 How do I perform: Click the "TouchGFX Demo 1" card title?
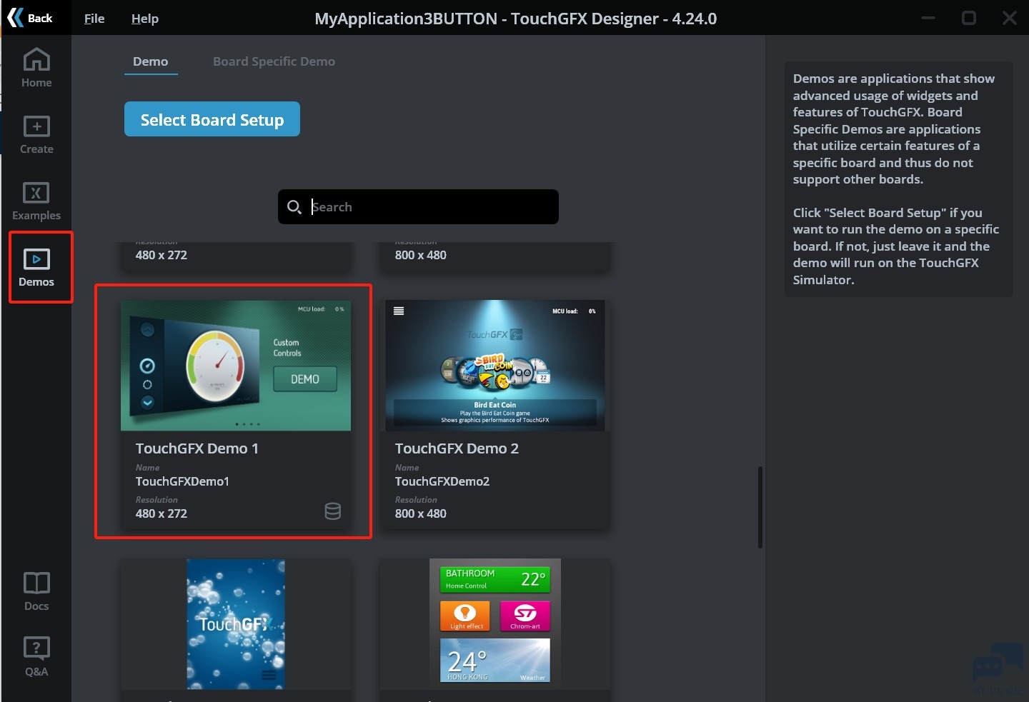coord(197,448)
